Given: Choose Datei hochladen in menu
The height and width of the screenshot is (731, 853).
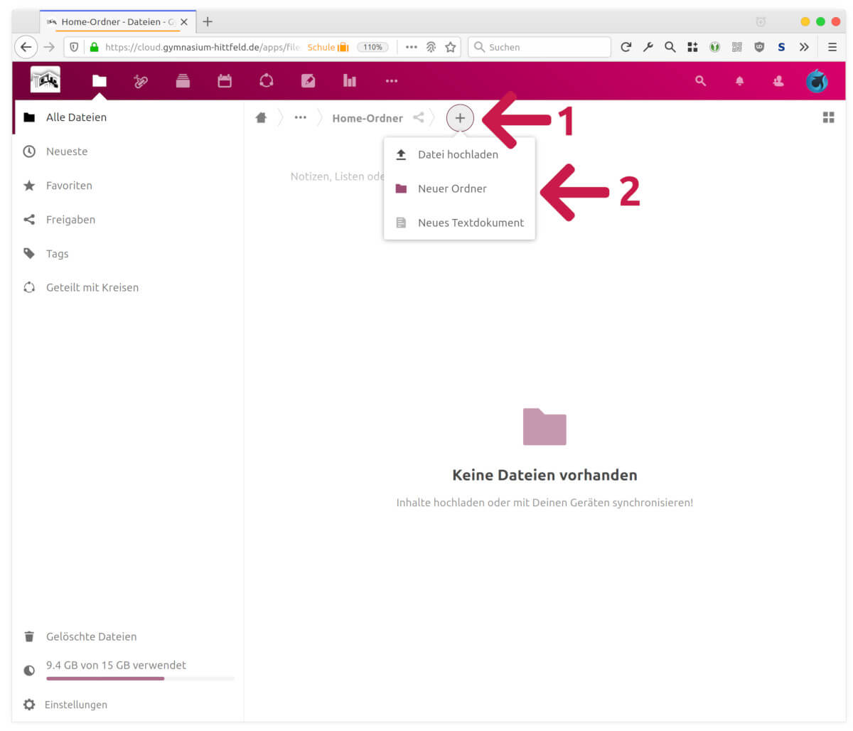Looking at the screenshot, I should click(x=458, y=154).
